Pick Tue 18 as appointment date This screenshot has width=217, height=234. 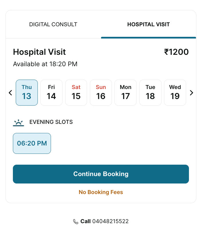click(x=150, y=92)
